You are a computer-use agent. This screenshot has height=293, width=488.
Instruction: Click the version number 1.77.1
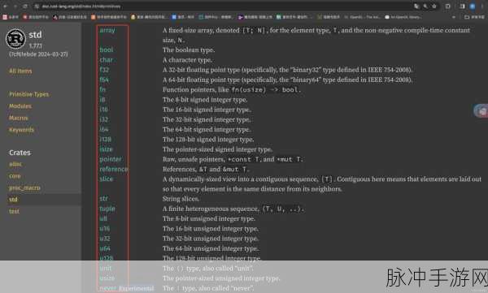(36, 45)
